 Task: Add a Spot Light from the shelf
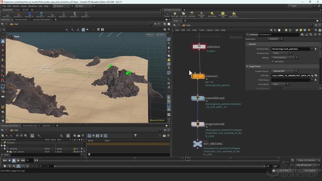coord(183,14)
